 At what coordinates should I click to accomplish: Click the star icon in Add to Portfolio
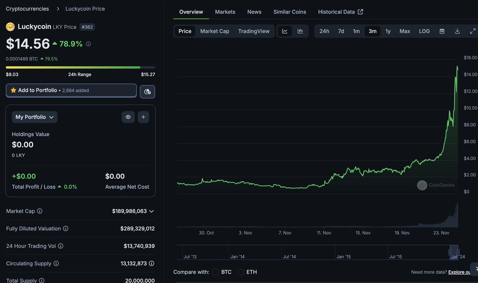pos(14,90)
